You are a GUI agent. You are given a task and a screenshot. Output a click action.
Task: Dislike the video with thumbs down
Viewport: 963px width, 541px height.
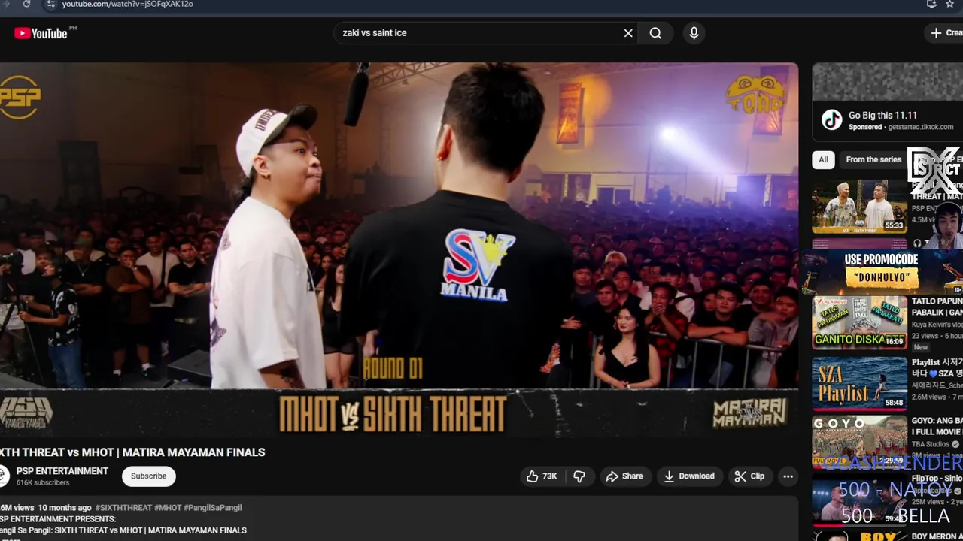[x=579, y=476]
